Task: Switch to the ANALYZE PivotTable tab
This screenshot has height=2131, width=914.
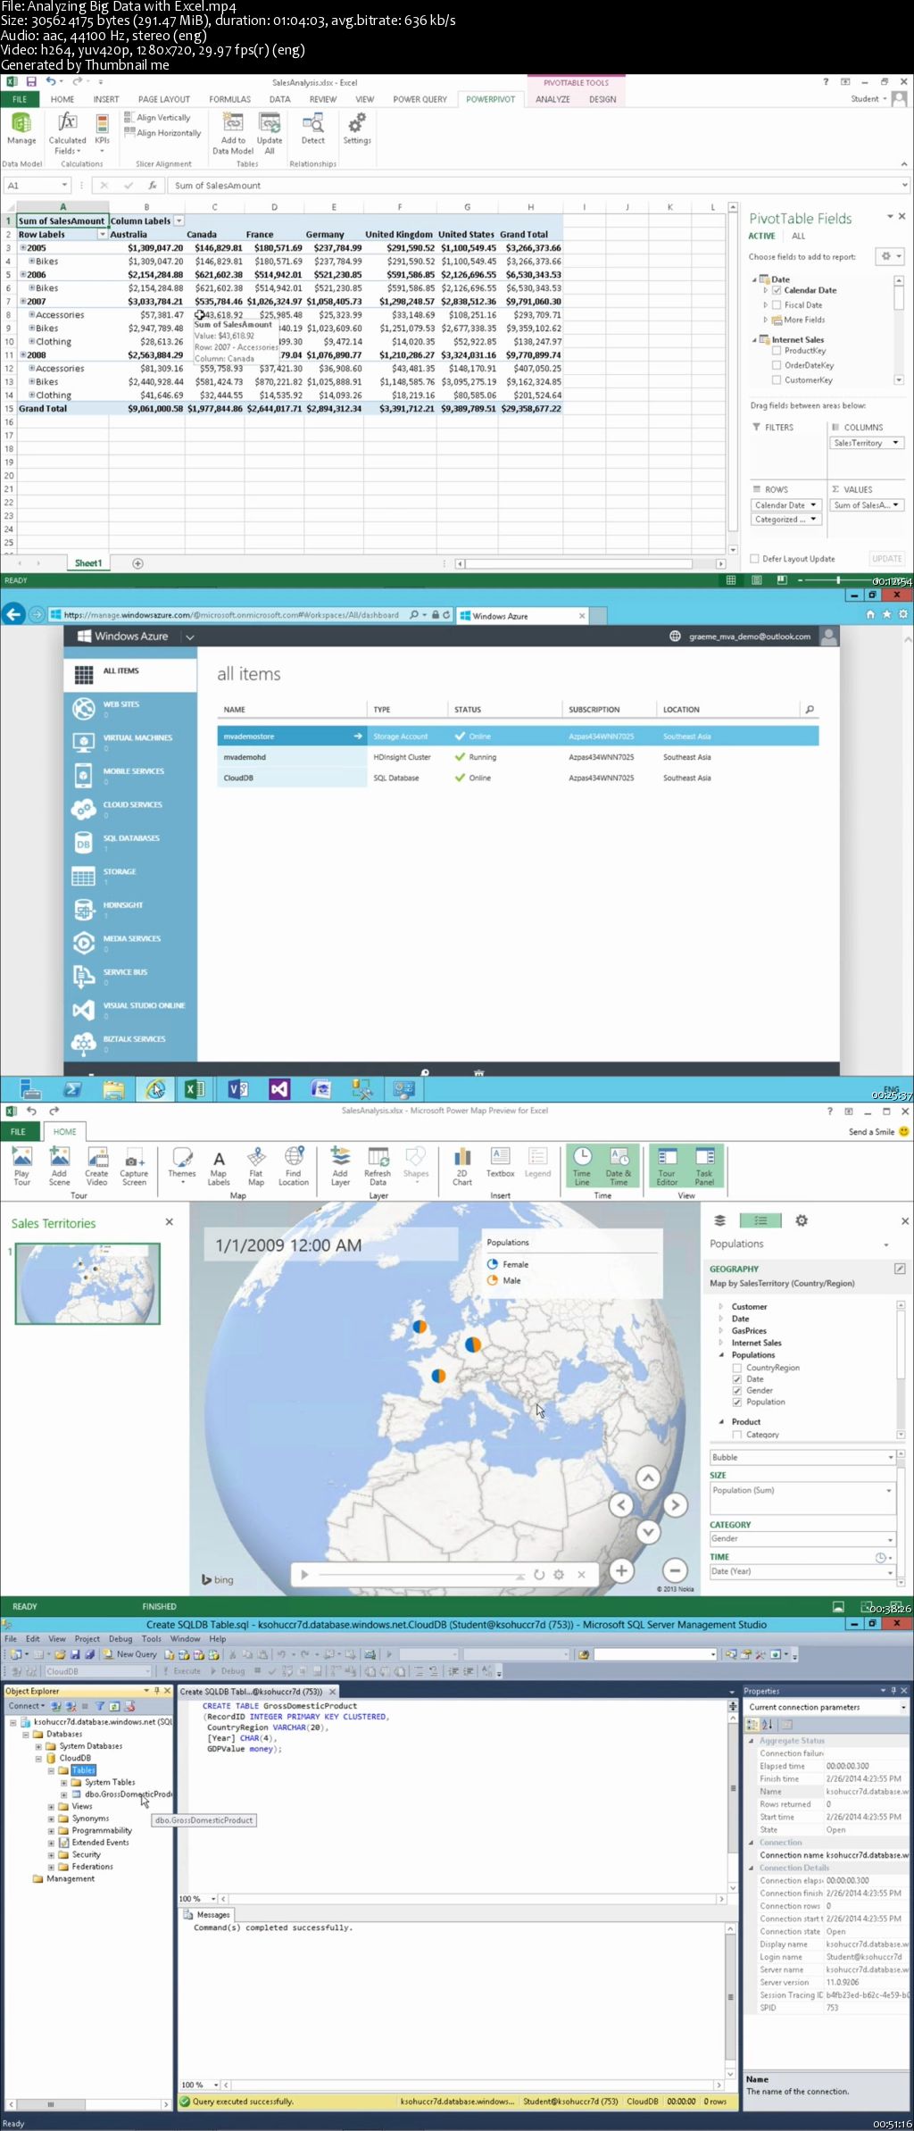Action: pos(553,99)
